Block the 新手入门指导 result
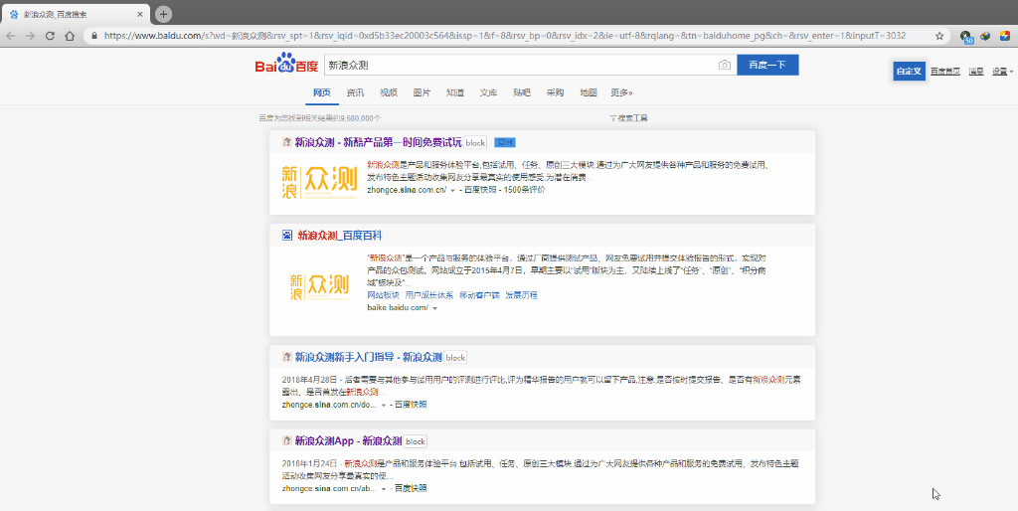 coord(455,358)
